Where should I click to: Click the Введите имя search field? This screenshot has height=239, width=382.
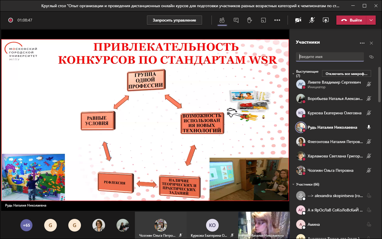tap(330, 57)
